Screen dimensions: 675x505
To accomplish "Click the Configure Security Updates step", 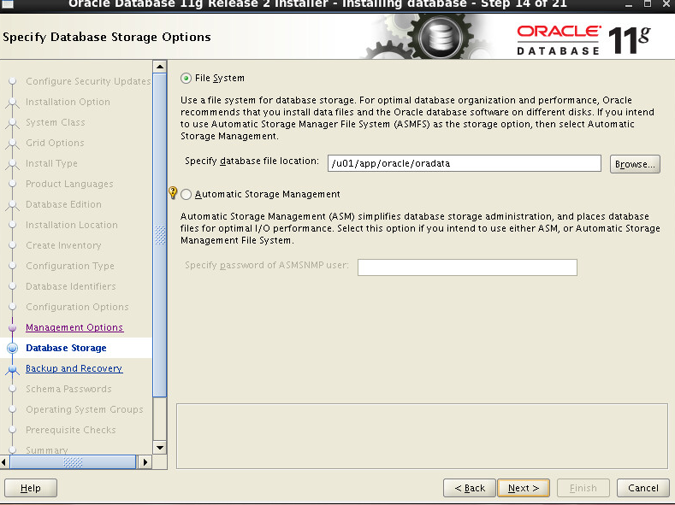I will pyautogui.click(x=88, y=81).
